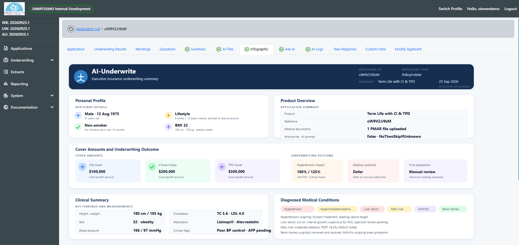Switch to the Wordings tab
519x245 pixels.
pyautogui.click(x=143, y=49)
